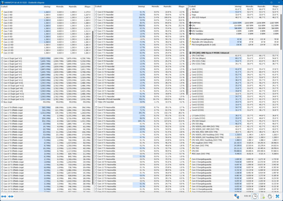The image size is (283, 201).
Task: Select the Core 5 Órajel (perf #2) row
Action: pyautogui.click(x=46, y=72)
